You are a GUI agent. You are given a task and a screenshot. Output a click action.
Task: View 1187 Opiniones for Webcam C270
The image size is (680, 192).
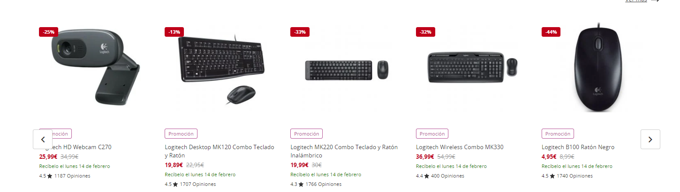[72, 176]
